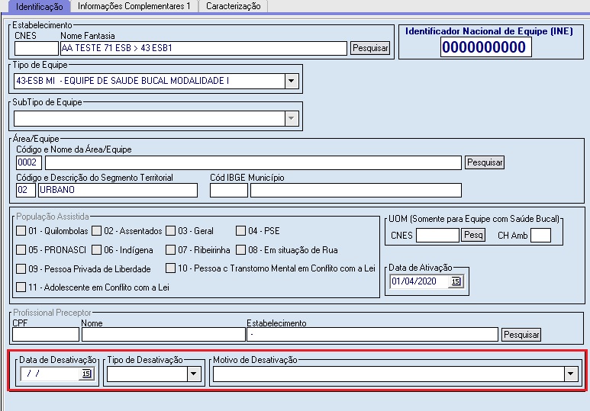The image size is (590, 411).
Task: Open the Motivo de Desativação dropdown
Action: 569,374
